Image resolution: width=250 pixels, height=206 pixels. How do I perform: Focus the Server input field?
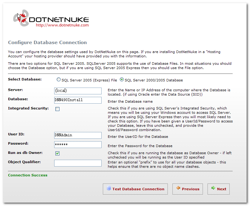pos(78,91)
